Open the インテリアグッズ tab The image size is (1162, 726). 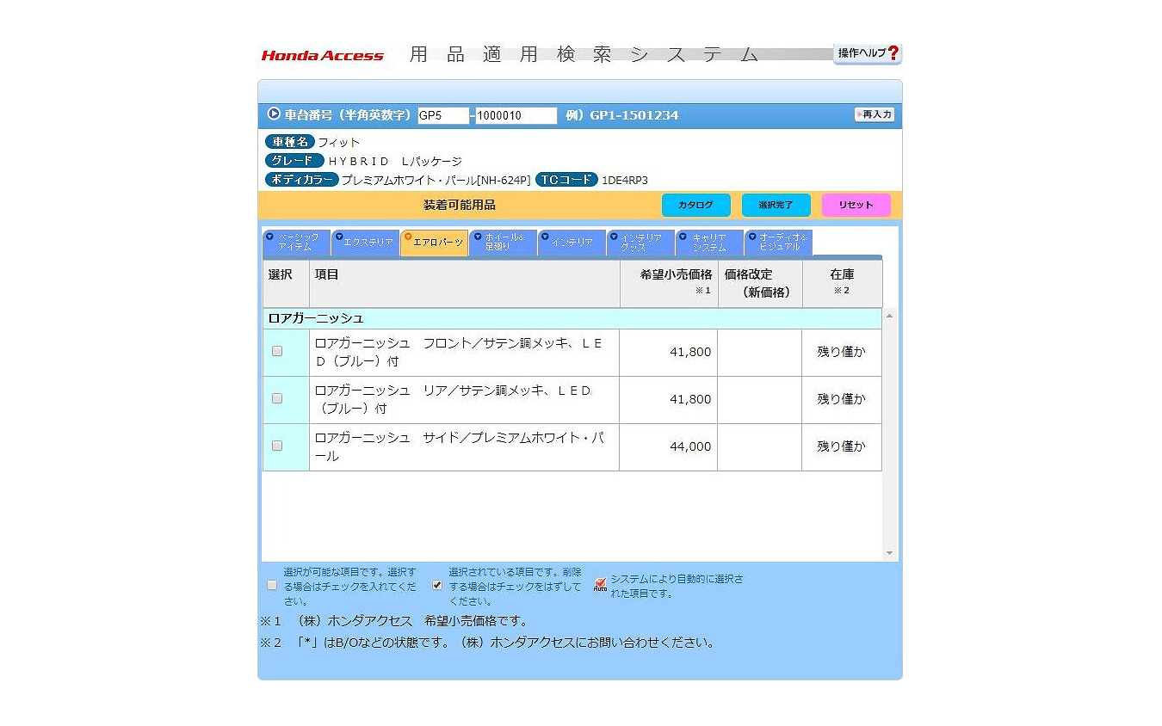640,243
